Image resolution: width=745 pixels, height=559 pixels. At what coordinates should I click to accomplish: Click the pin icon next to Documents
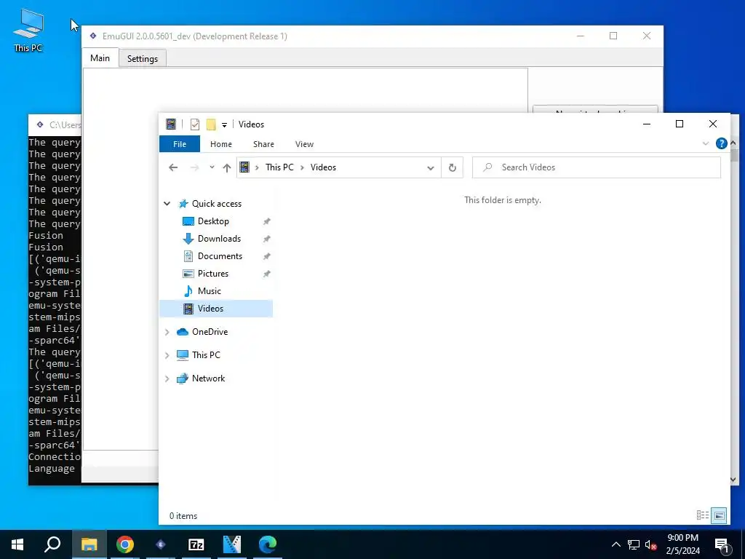267,257
